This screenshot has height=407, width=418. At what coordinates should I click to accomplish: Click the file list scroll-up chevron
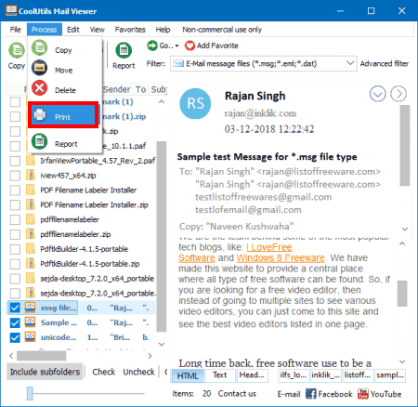[162, 101]
